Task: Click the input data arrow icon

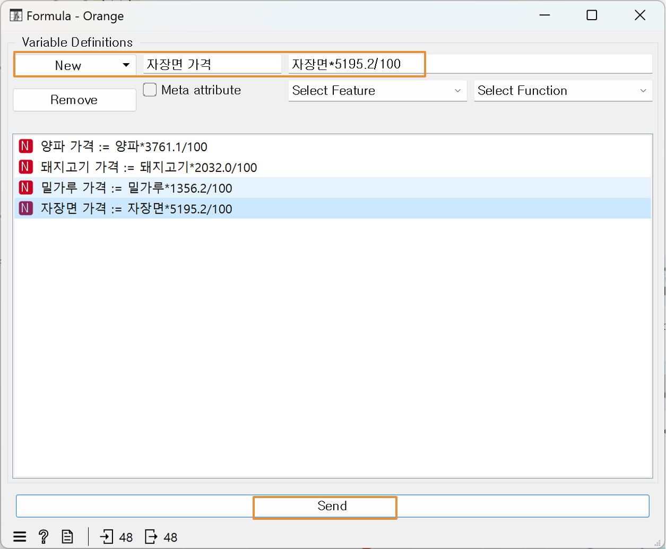Action: click(107, 537)
